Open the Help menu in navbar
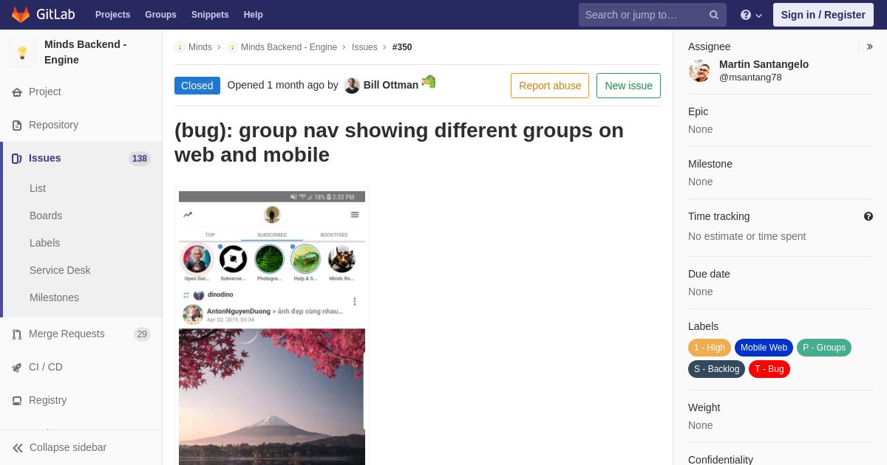 [x=254, y=15]
